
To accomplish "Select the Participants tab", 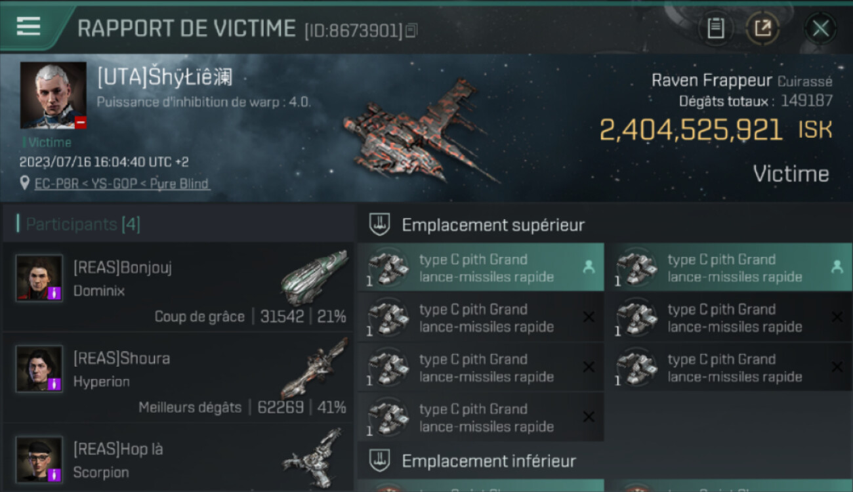I will click(83, 225).
